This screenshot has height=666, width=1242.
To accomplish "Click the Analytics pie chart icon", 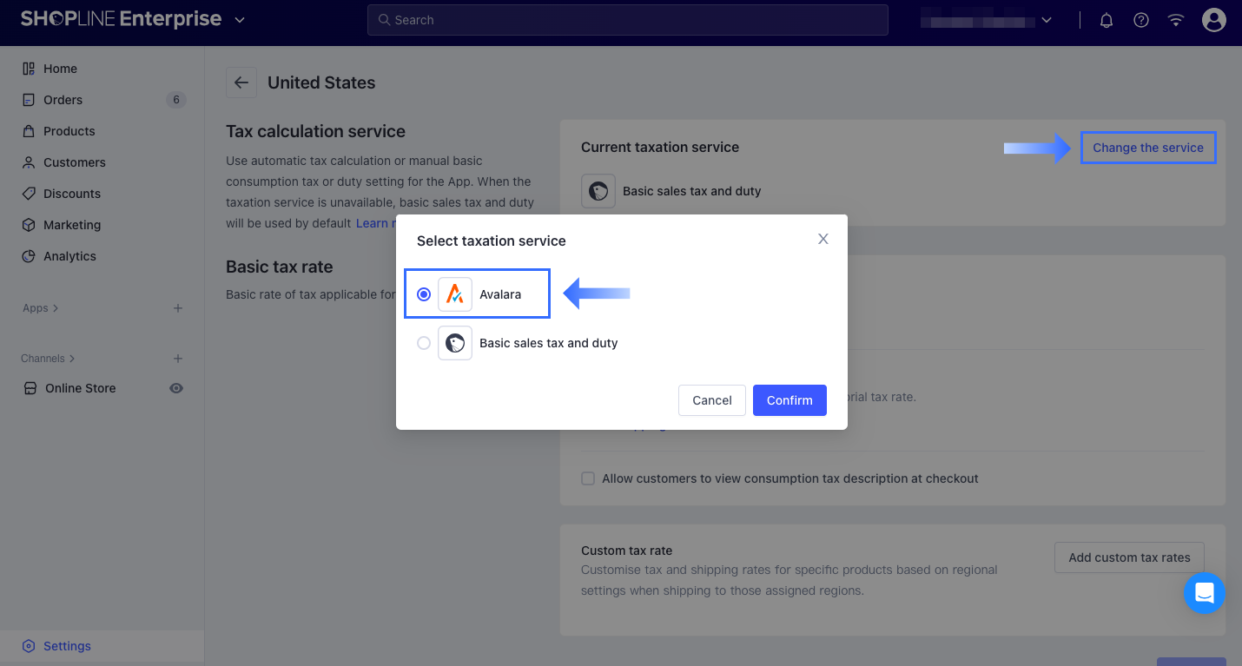I will pyautogui.click(x=29, y=256).
